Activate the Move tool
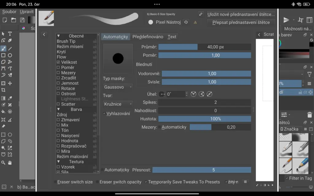This screenshot has height=196, width=314. click(x=10, y=83)
